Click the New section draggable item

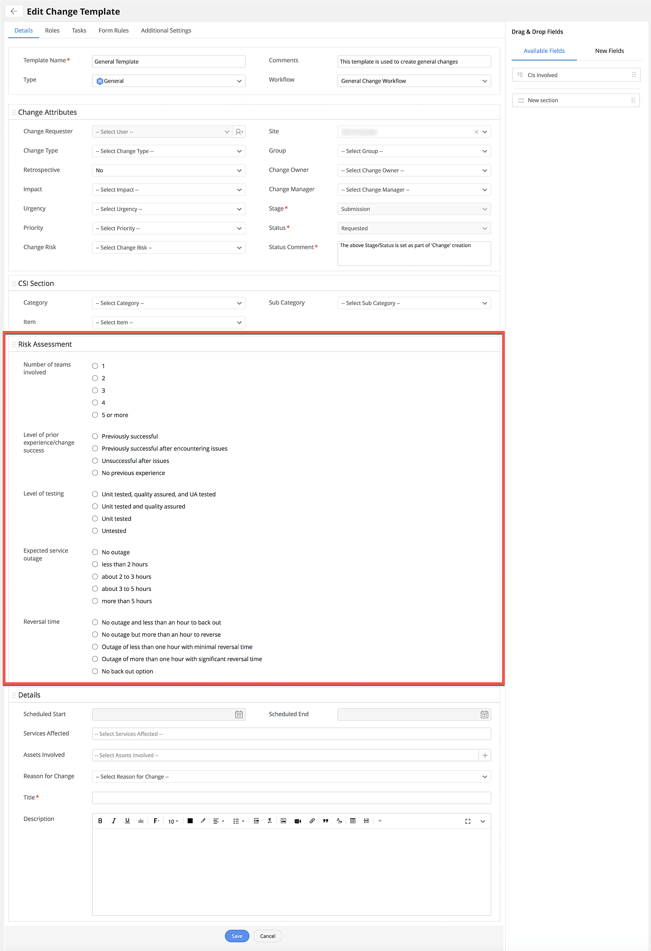point(576,100)
